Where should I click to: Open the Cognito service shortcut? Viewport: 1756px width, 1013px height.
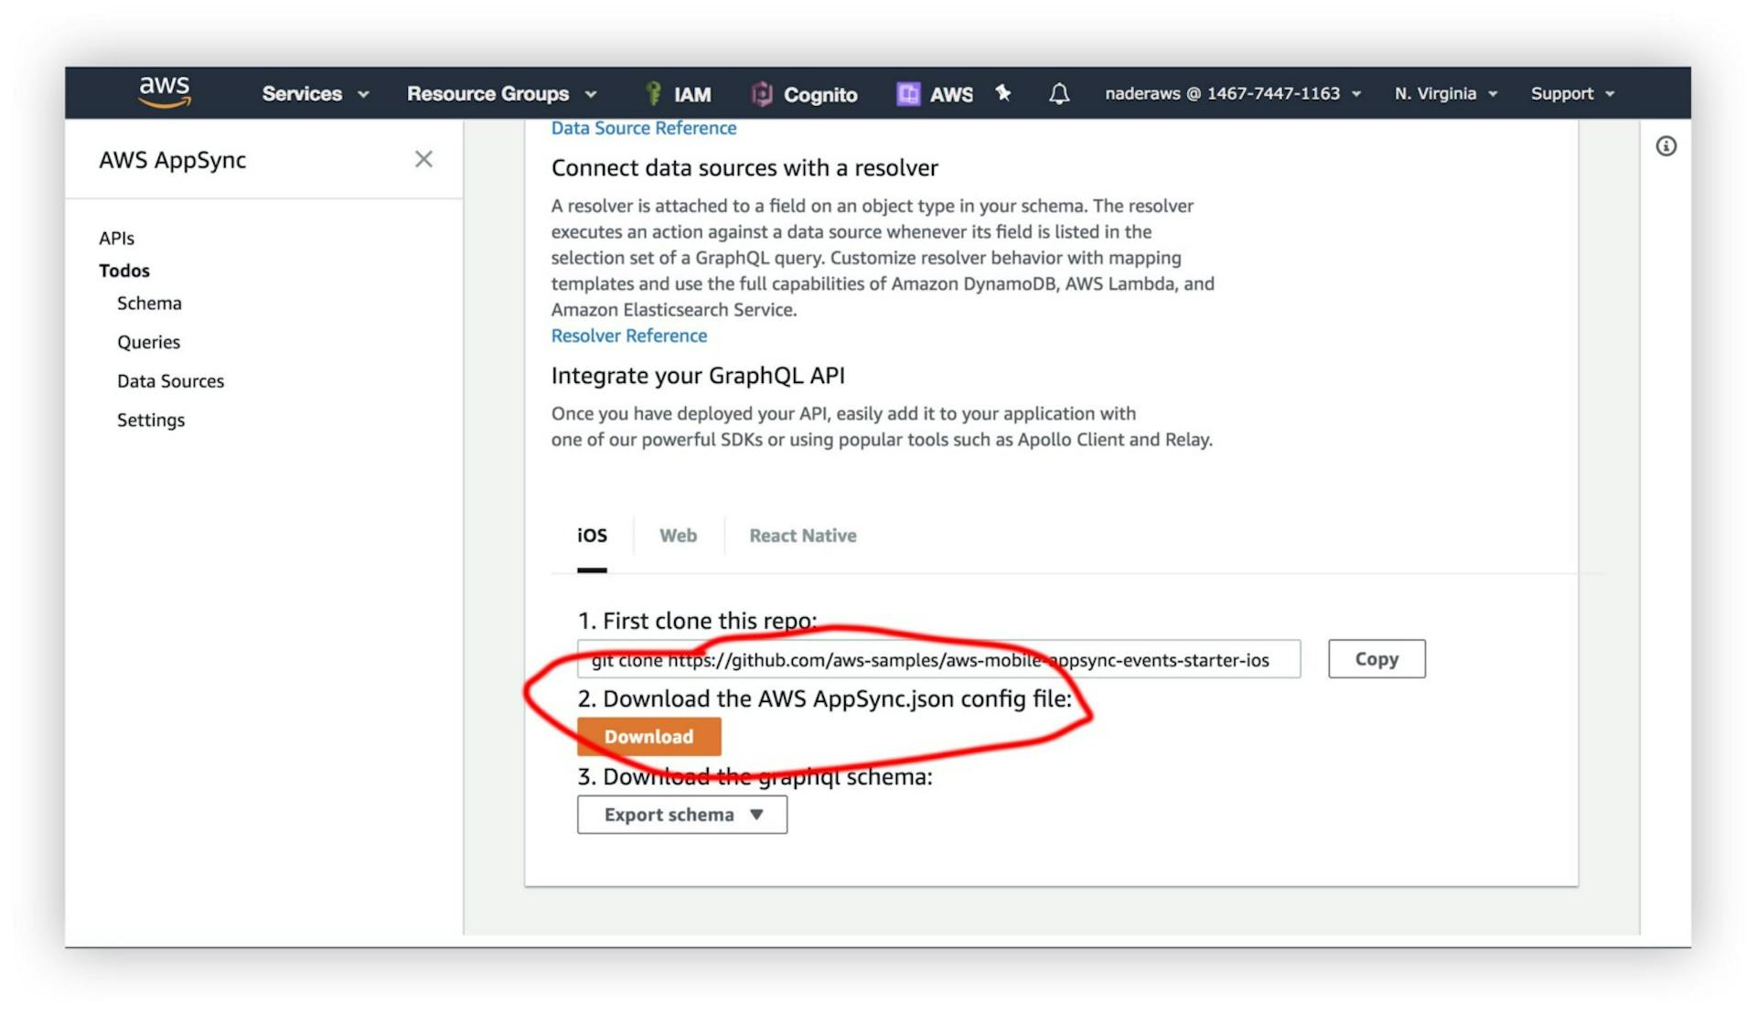(805, 93)
